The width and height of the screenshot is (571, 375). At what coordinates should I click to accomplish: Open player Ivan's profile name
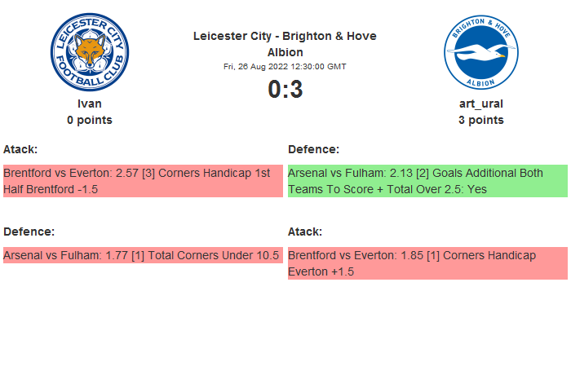coord(90,104)
